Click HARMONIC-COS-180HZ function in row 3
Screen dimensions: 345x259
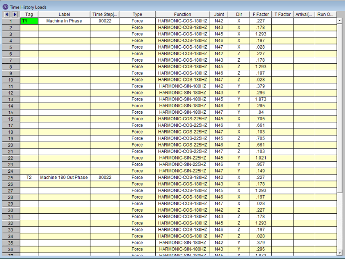pyautogui.click(x=182, y=34)
